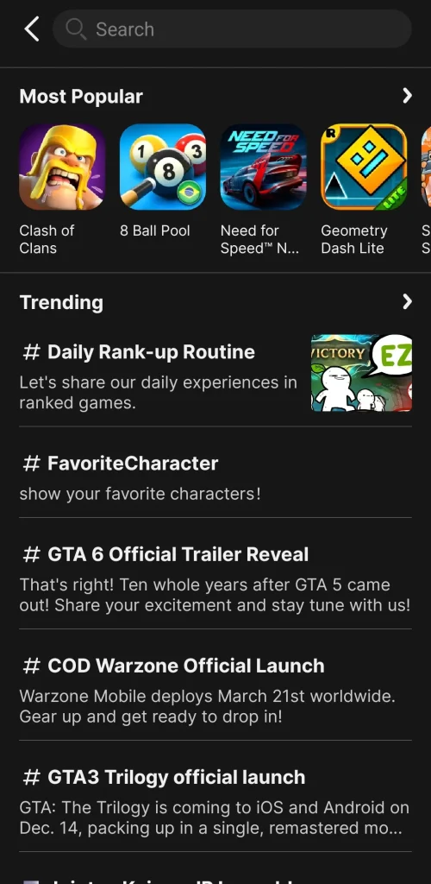Open the Geometry Dash Lite icon
The image size is (431, 884).
coord(364,167)
